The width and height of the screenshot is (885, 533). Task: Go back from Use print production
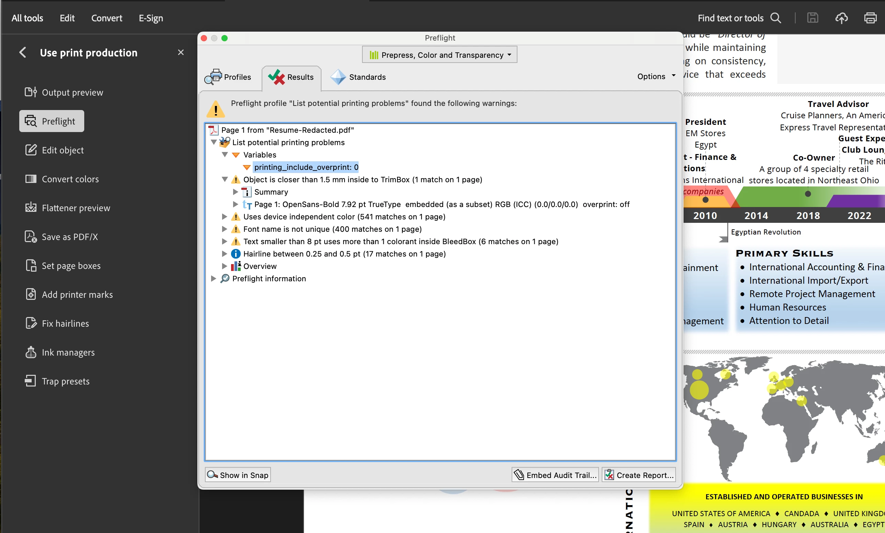coord(23,52)
